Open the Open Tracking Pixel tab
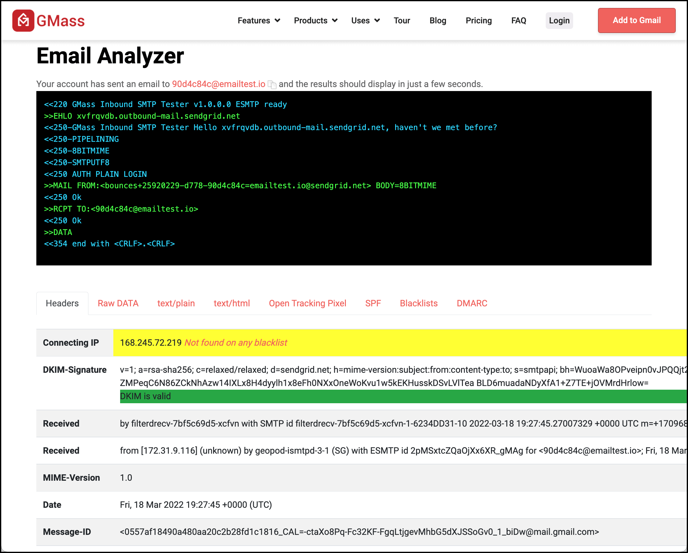 click(308, 303)
